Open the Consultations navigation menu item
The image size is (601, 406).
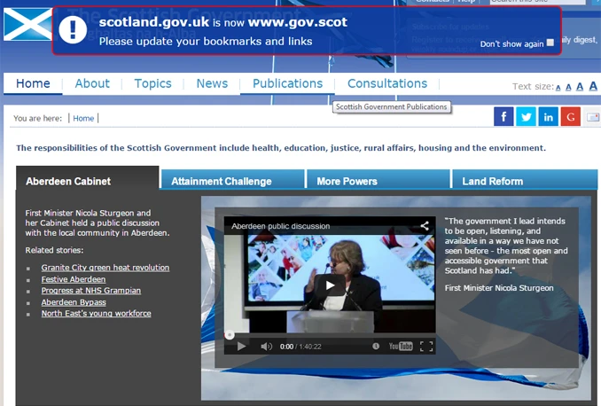(x=387, y=83)
